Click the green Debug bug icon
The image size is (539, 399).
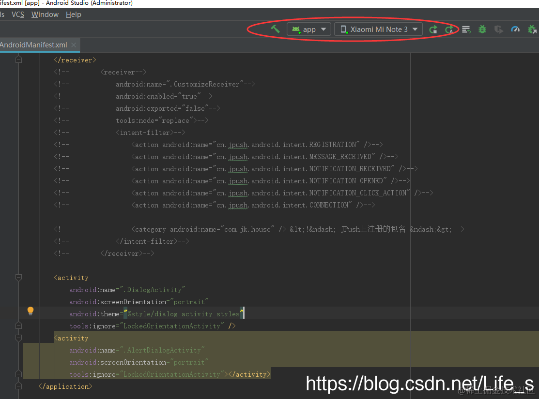[x=482, y=30]
